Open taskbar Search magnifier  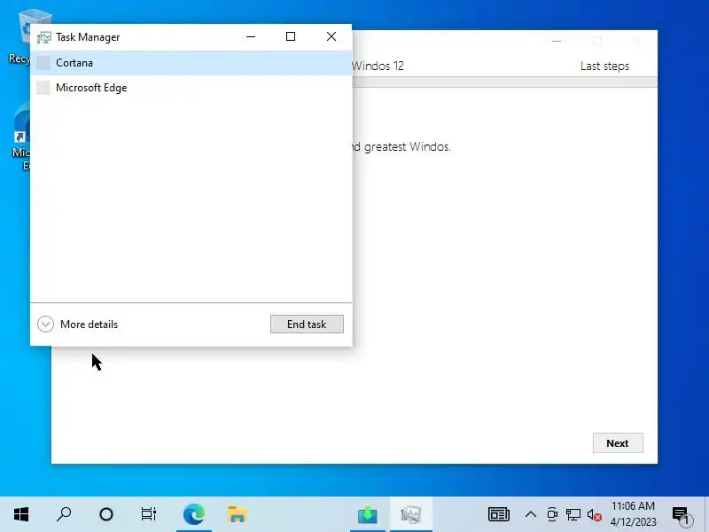[x=64, y=514]
